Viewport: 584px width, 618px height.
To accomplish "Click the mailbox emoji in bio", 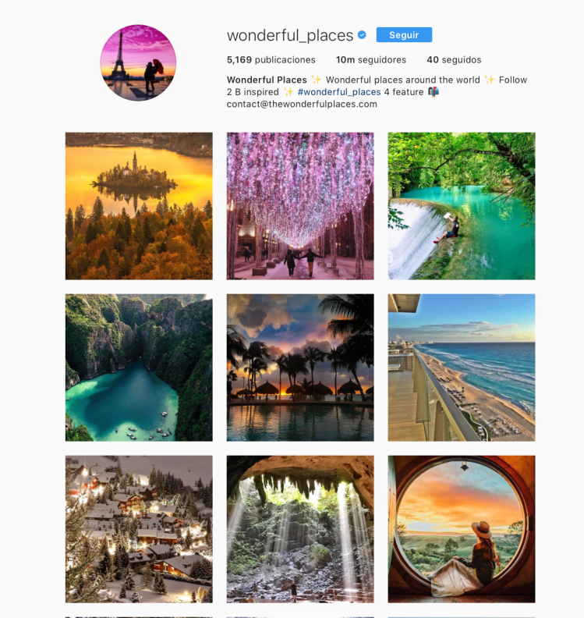I will tap(434, 91).
